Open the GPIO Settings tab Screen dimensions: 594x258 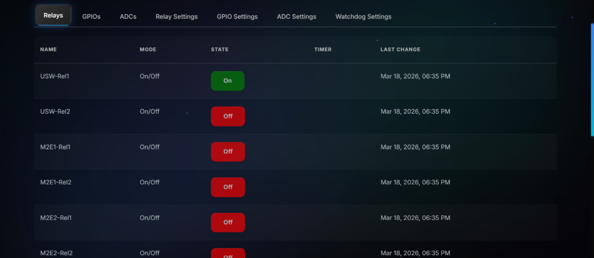pos(237,16)
